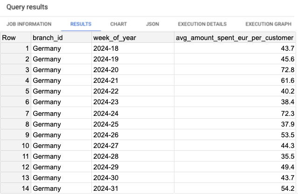The height and width of the screenshot is (195, 298).
Task: Select Germany cell in row 1
Action: coord(47,48)
